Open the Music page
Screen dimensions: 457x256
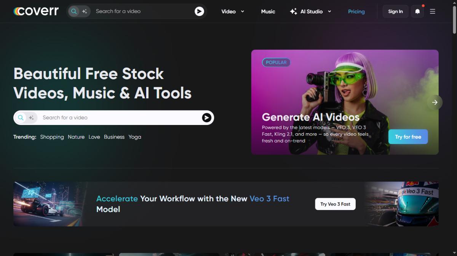pyautogui.click(x=268, y=11)
